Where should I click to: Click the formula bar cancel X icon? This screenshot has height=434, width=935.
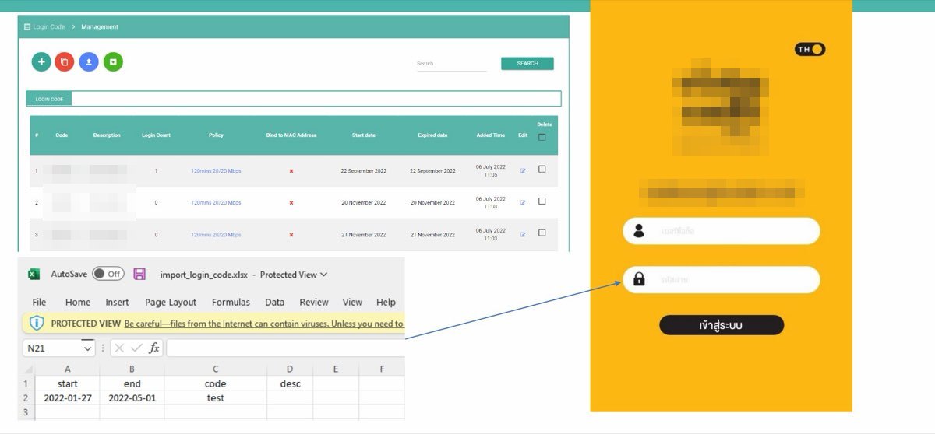(120, 348)
